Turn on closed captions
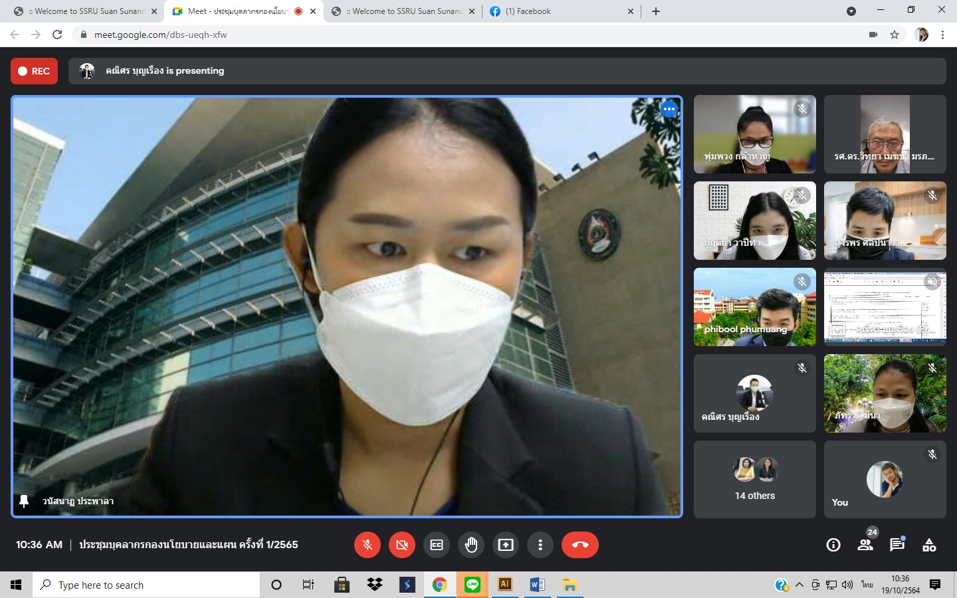 (437, 545)
